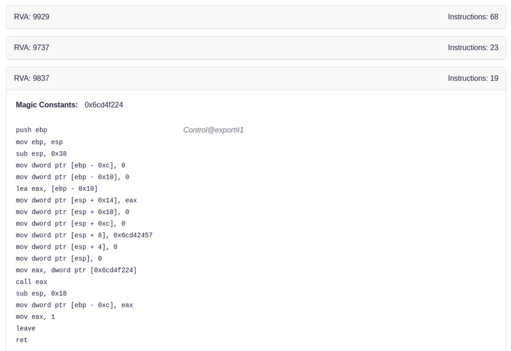Viewport: 511px width, 351px height.
Task: Click the Instructions: 19 count label
Action: pos(473,78)
